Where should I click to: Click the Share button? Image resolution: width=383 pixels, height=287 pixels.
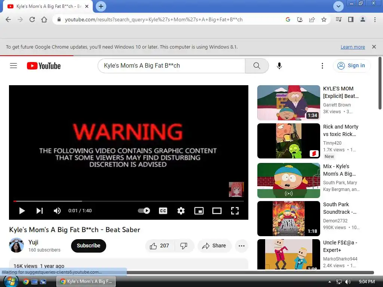[x=214, y=246]
